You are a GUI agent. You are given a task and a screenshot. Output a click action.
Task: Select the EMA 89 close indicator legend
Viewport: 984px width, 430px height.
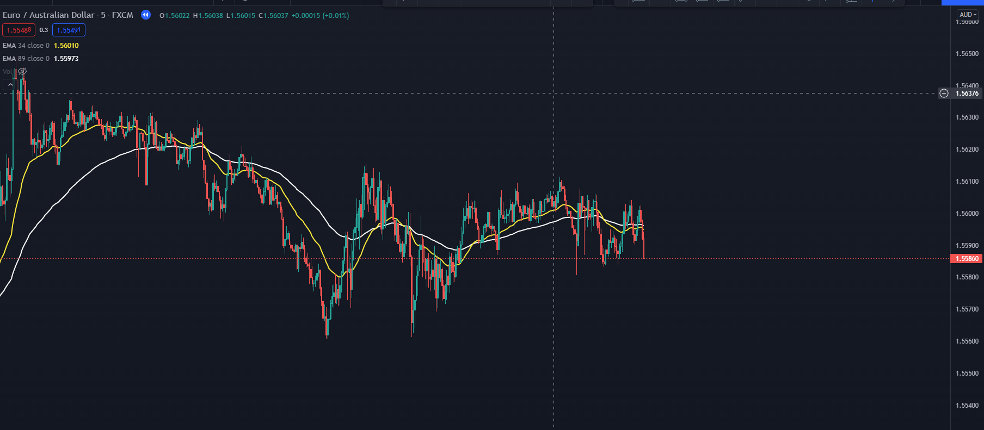coord(26,59)
